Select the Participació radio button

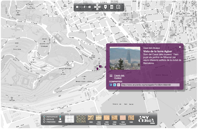pyautogui.click(x=44, y=117)
